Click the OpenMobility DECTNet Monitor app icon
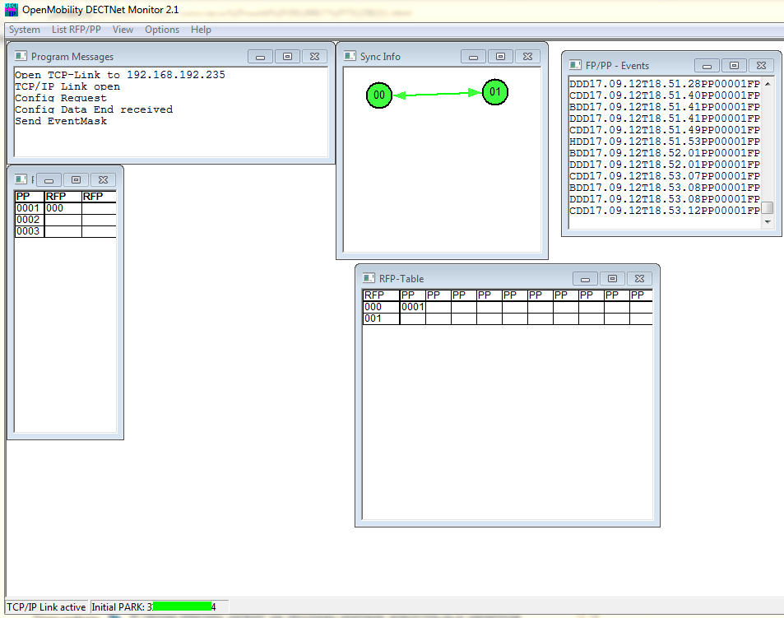Image resolution: width=784 pixels, height=618 pixels. [11, 10]
